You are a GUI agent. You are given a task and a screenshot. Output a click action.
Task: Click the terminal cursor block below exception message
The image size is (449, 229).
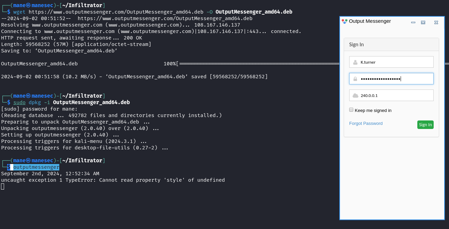tap(3, 186)
